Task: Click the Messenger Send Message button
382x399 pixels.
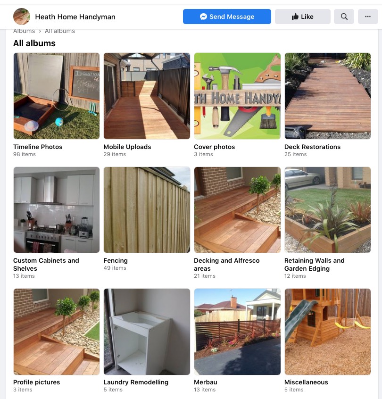Action: point(227,17)
